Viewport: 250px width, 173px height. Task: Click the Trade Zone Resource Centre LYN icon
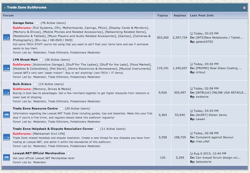pyautogui.click(x=7, y=113)
